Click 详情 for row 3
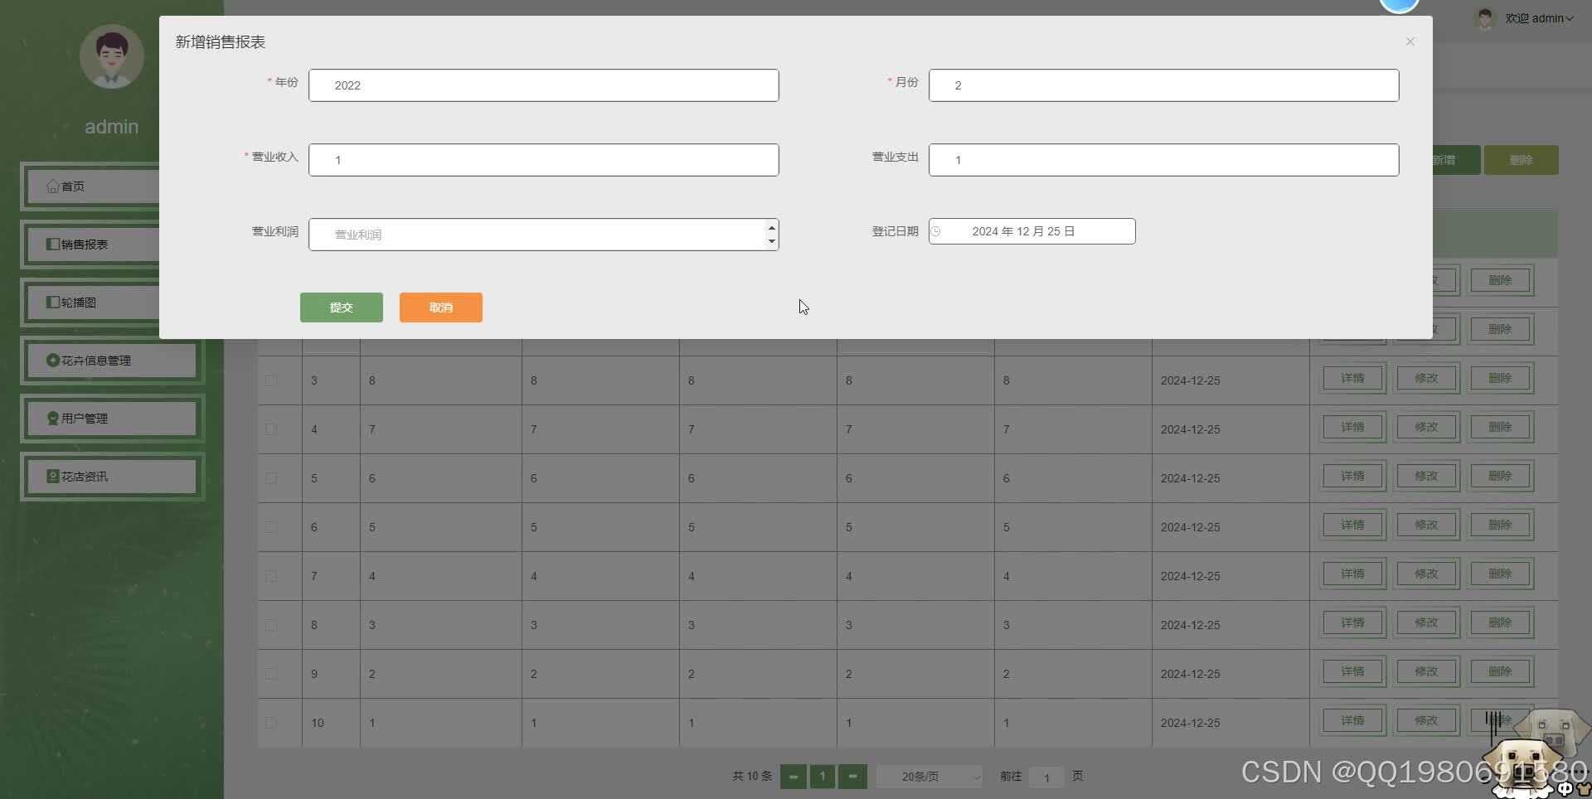1592x799 pixels. (x=1352, y=378)
